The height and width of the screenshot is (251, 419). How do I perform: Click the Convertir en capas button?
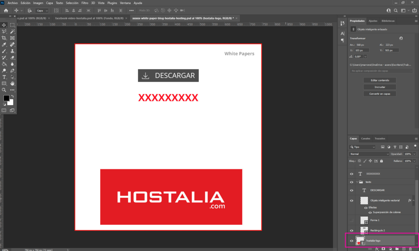click(380, 94)
